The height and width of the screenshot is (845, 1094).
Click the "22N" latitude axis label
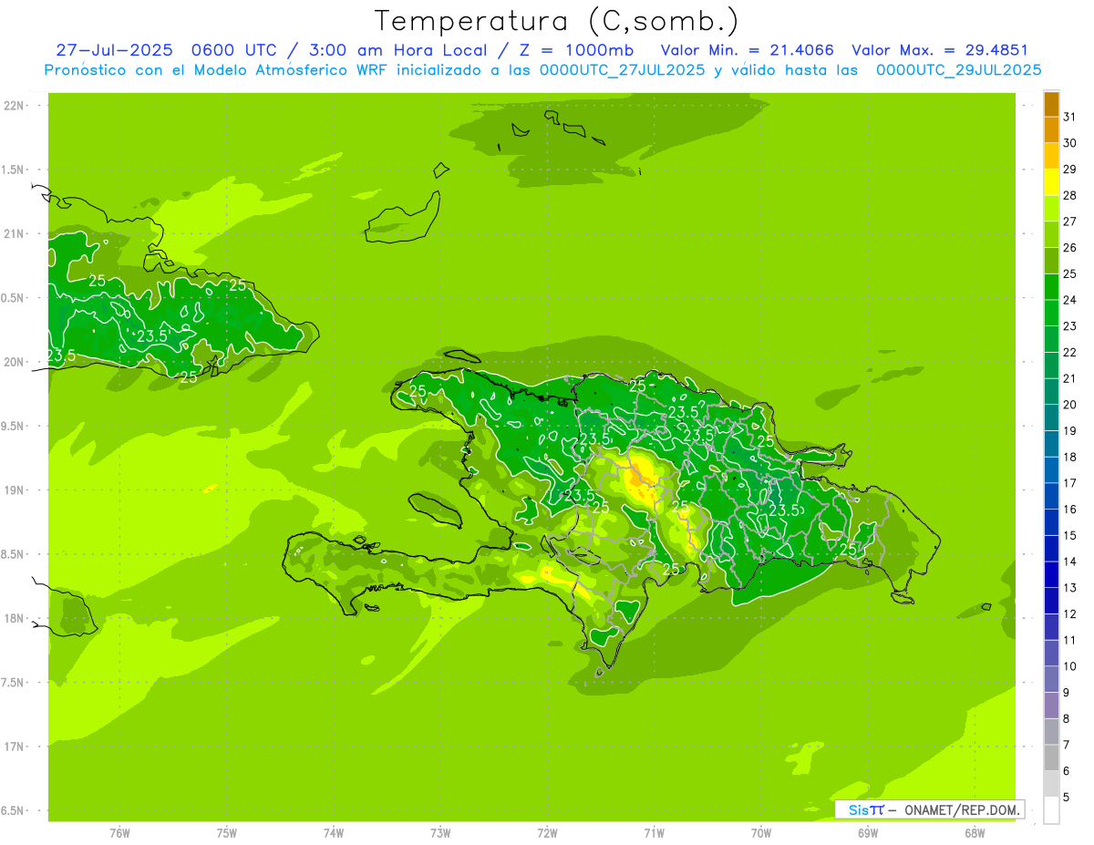pyautogui.click(x=14, y=106)
